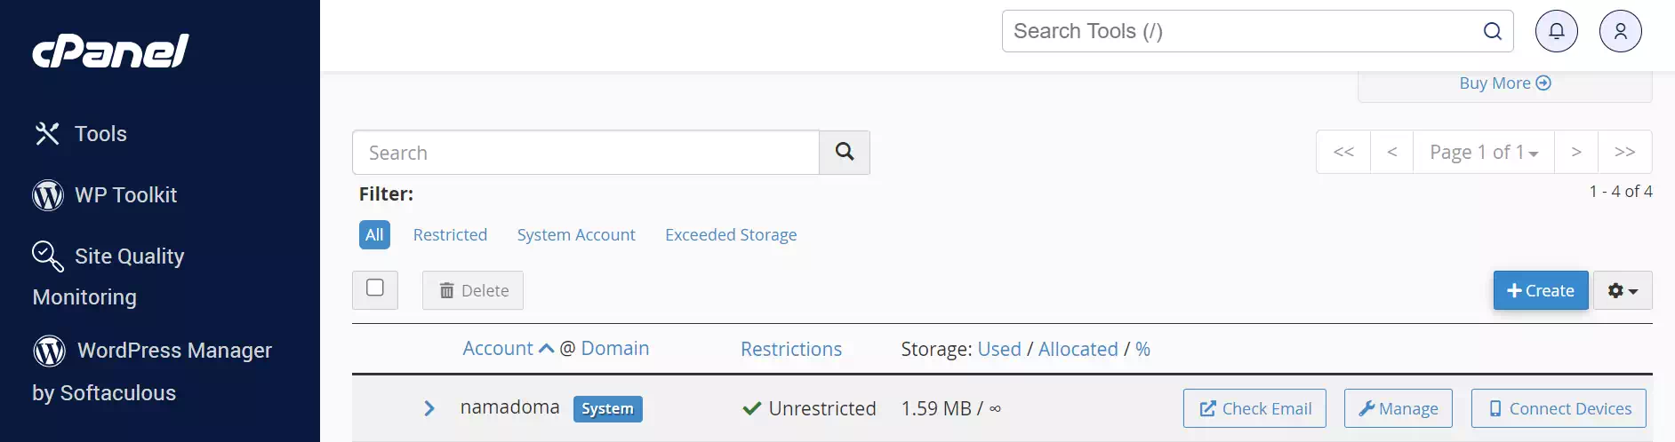Open the Page 1 of 1 dropdown

click(x=1484, y=153)
